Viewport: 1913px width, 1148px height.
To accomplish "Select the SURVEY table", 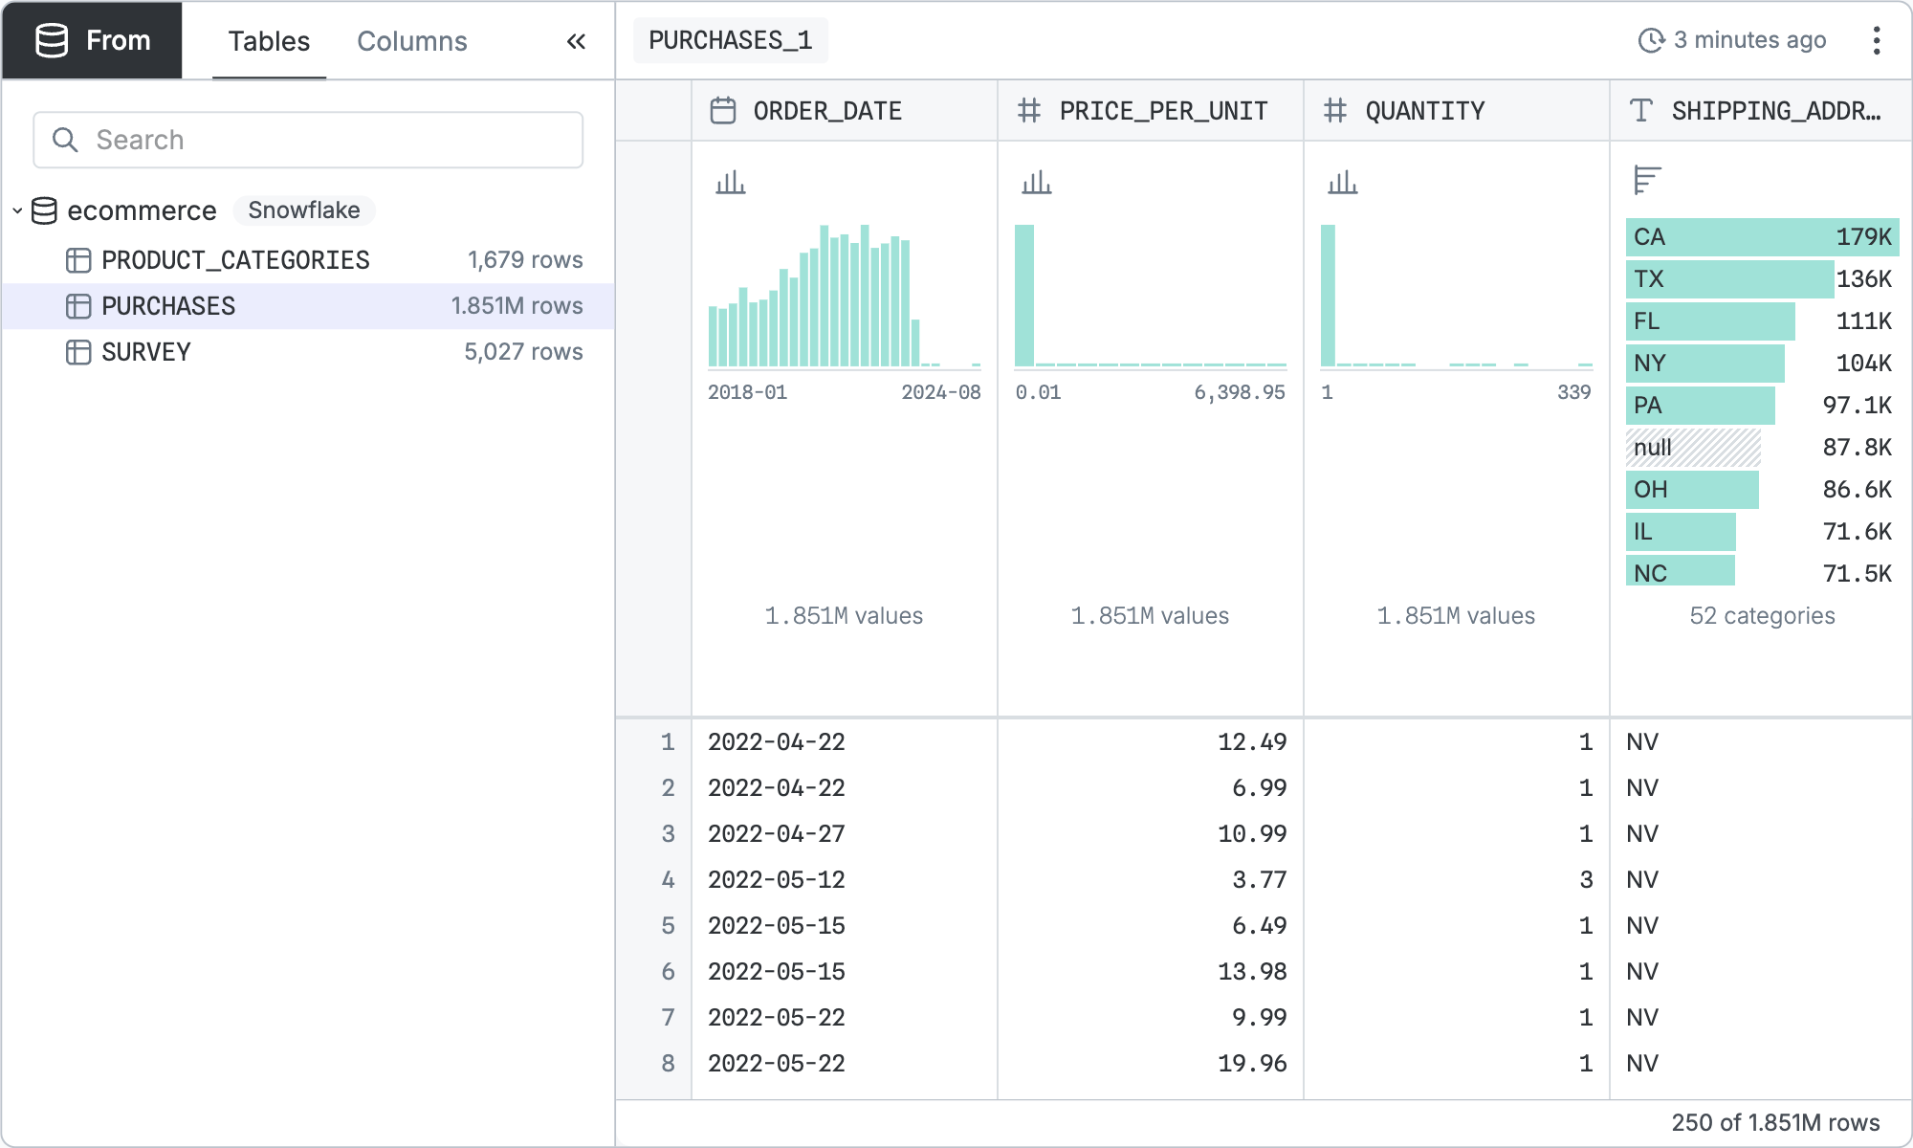I will tap(146, 352).
